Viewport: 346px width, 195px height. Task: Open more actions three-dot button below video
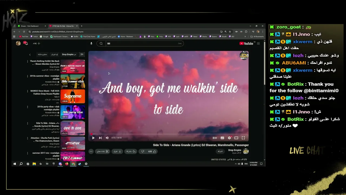[91, 151]
